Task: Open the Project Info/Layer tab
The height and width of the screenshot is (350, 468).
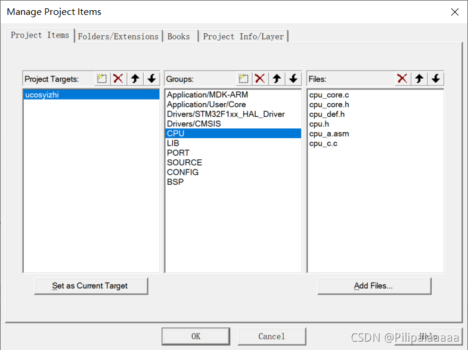Action: (x=243, y=36)
